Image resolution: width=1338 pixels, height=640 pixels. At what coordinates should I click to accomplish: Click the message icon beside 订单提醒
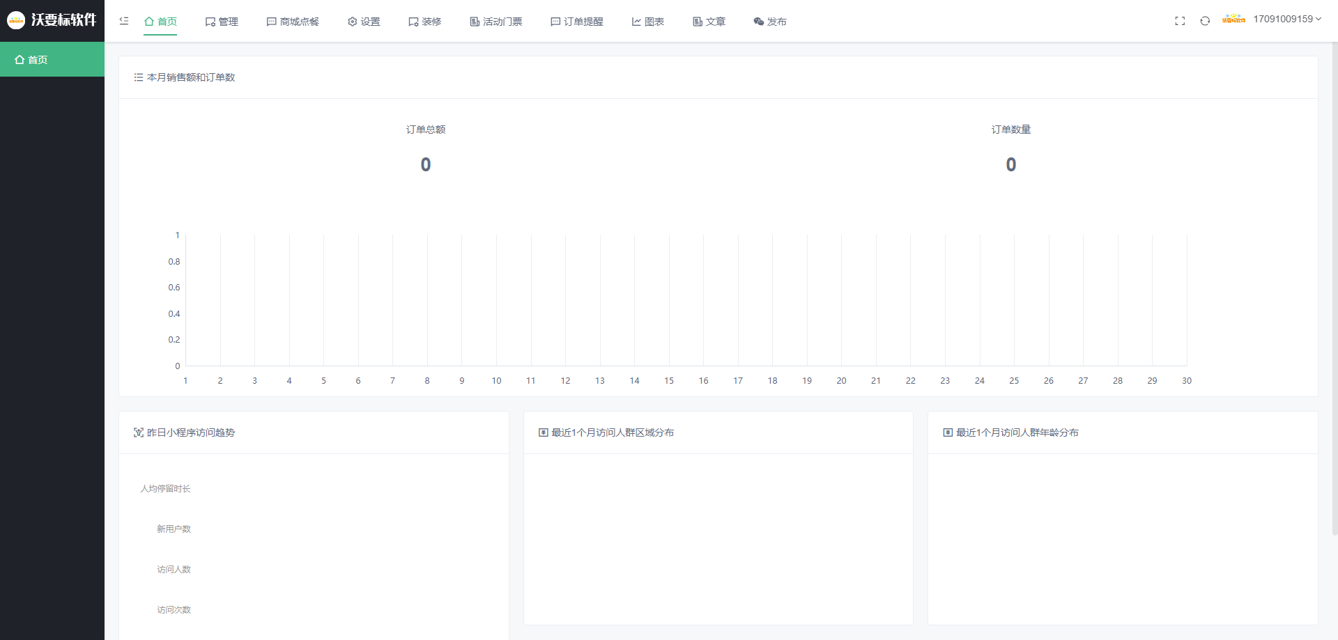(555, 22)
